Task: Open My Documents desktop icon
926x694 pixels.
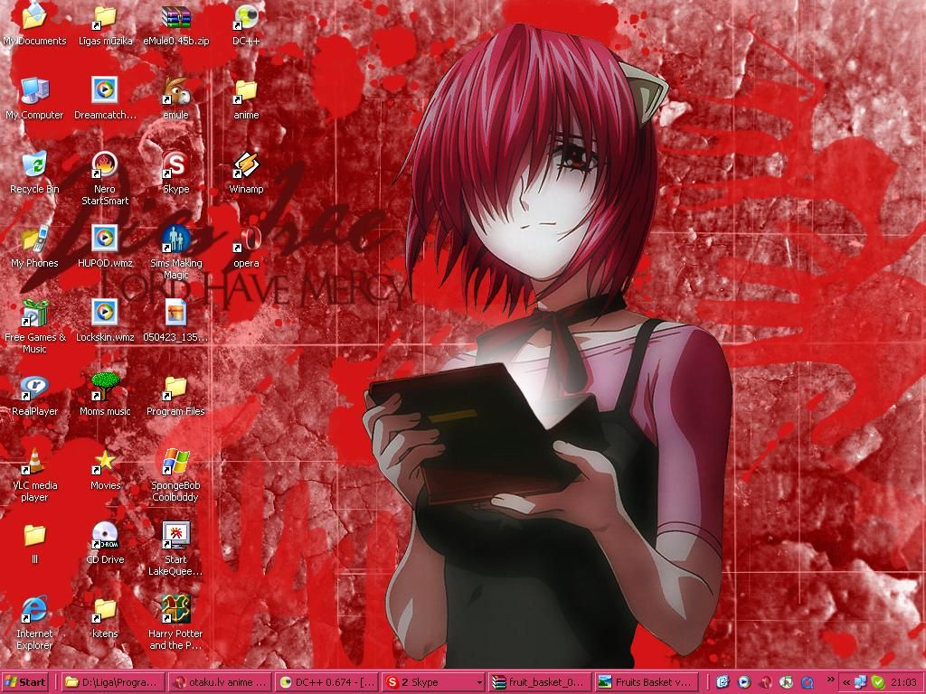Action: tap(34, 23)
